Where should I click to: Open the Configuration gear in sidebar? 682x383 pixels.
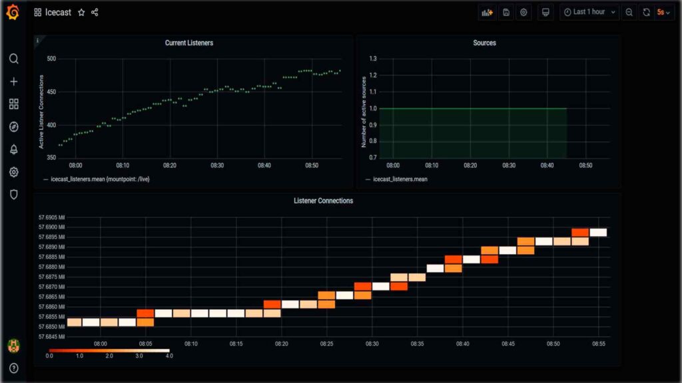pyautogui.click(x=13, y=172)
